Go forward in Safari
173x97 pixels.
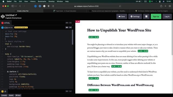click(x=24, y=6)
